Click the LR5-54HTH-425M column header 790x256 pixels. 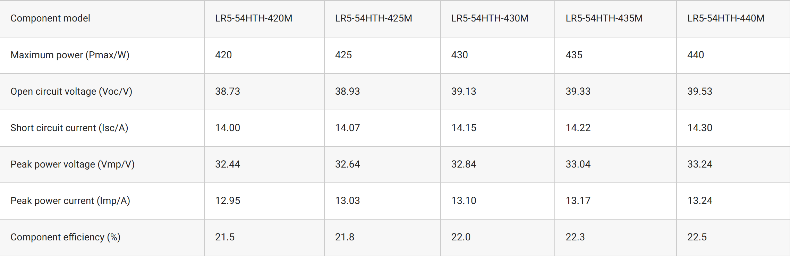pyautogui.click(x=373, y=18)
